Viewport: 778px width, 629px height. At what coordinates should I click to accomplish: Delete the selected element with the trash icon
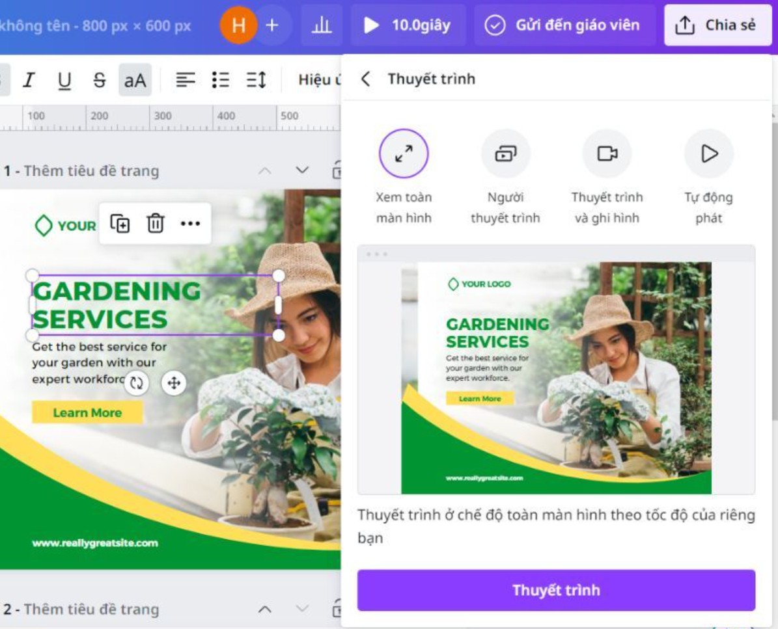154,222
